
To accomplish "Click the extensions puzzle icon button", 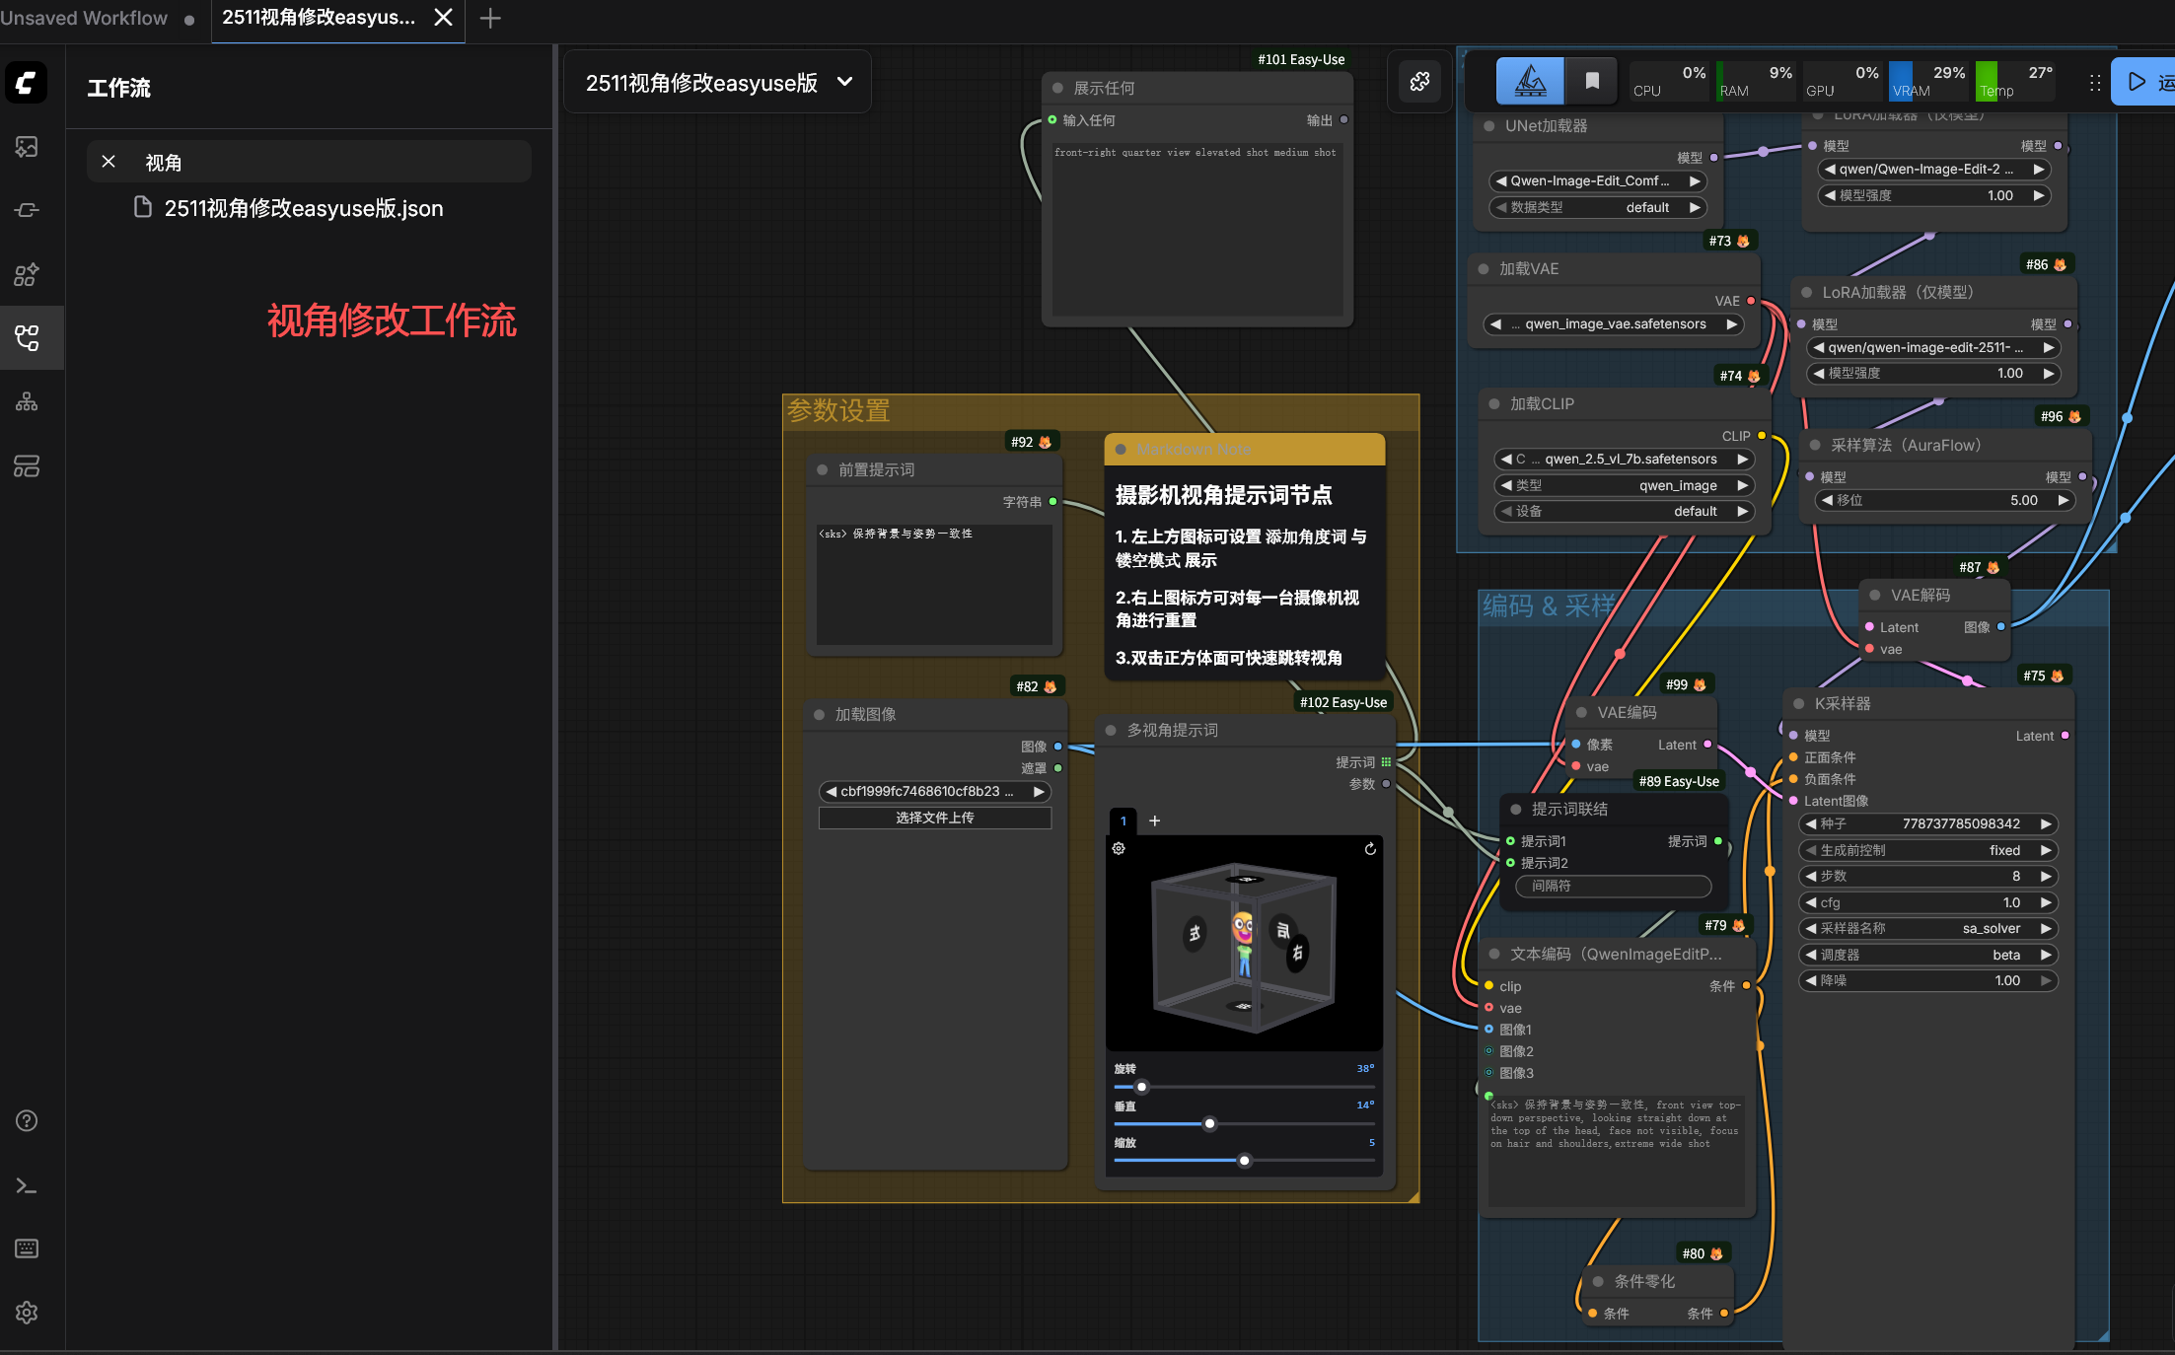I will point(1420,81).
